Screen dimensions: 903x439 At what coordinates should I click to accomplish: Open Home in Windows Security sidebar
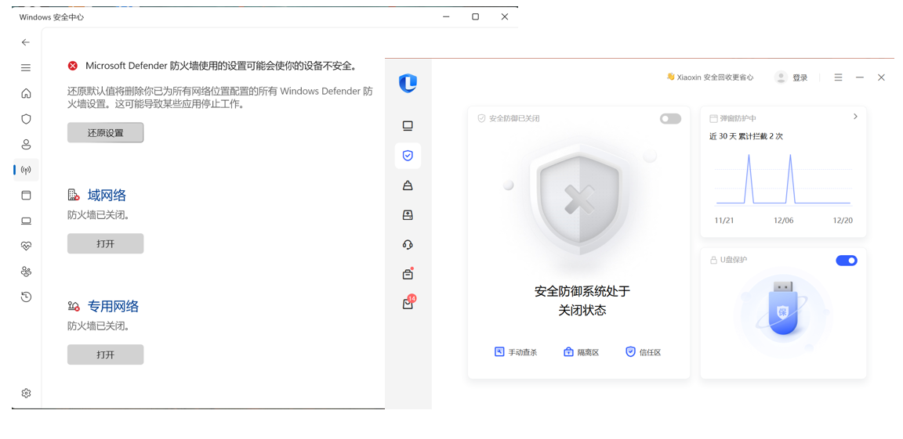click(x=26, y=93)
